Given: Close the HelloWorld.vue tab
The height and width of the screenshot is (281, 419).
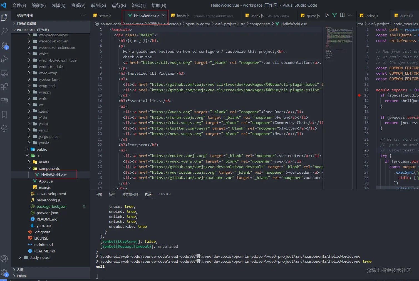Looking at the screenshot, I should [163, 16].
